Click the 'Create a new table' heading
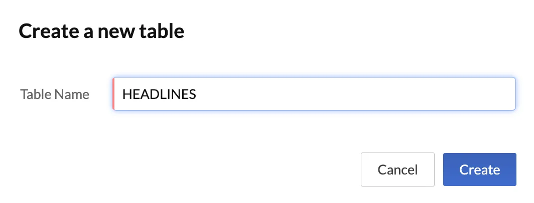 click(101, 31)
